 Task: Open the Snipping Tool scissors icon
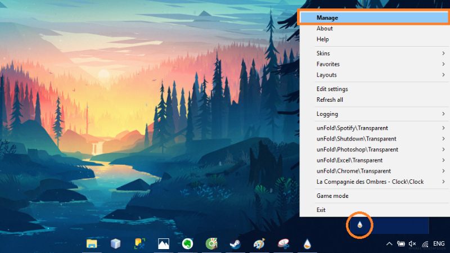click(x=283, y=244)
